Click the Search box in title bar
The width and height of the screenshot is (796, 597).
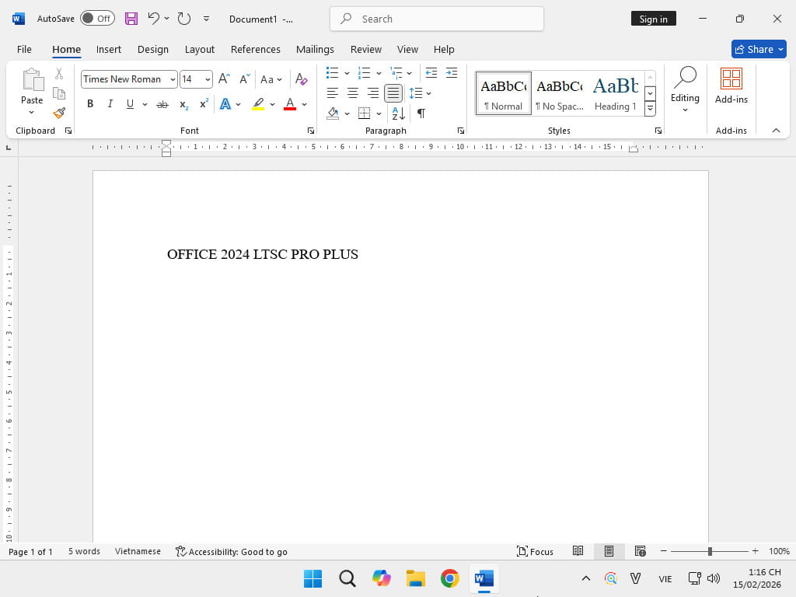pos(437,19)
